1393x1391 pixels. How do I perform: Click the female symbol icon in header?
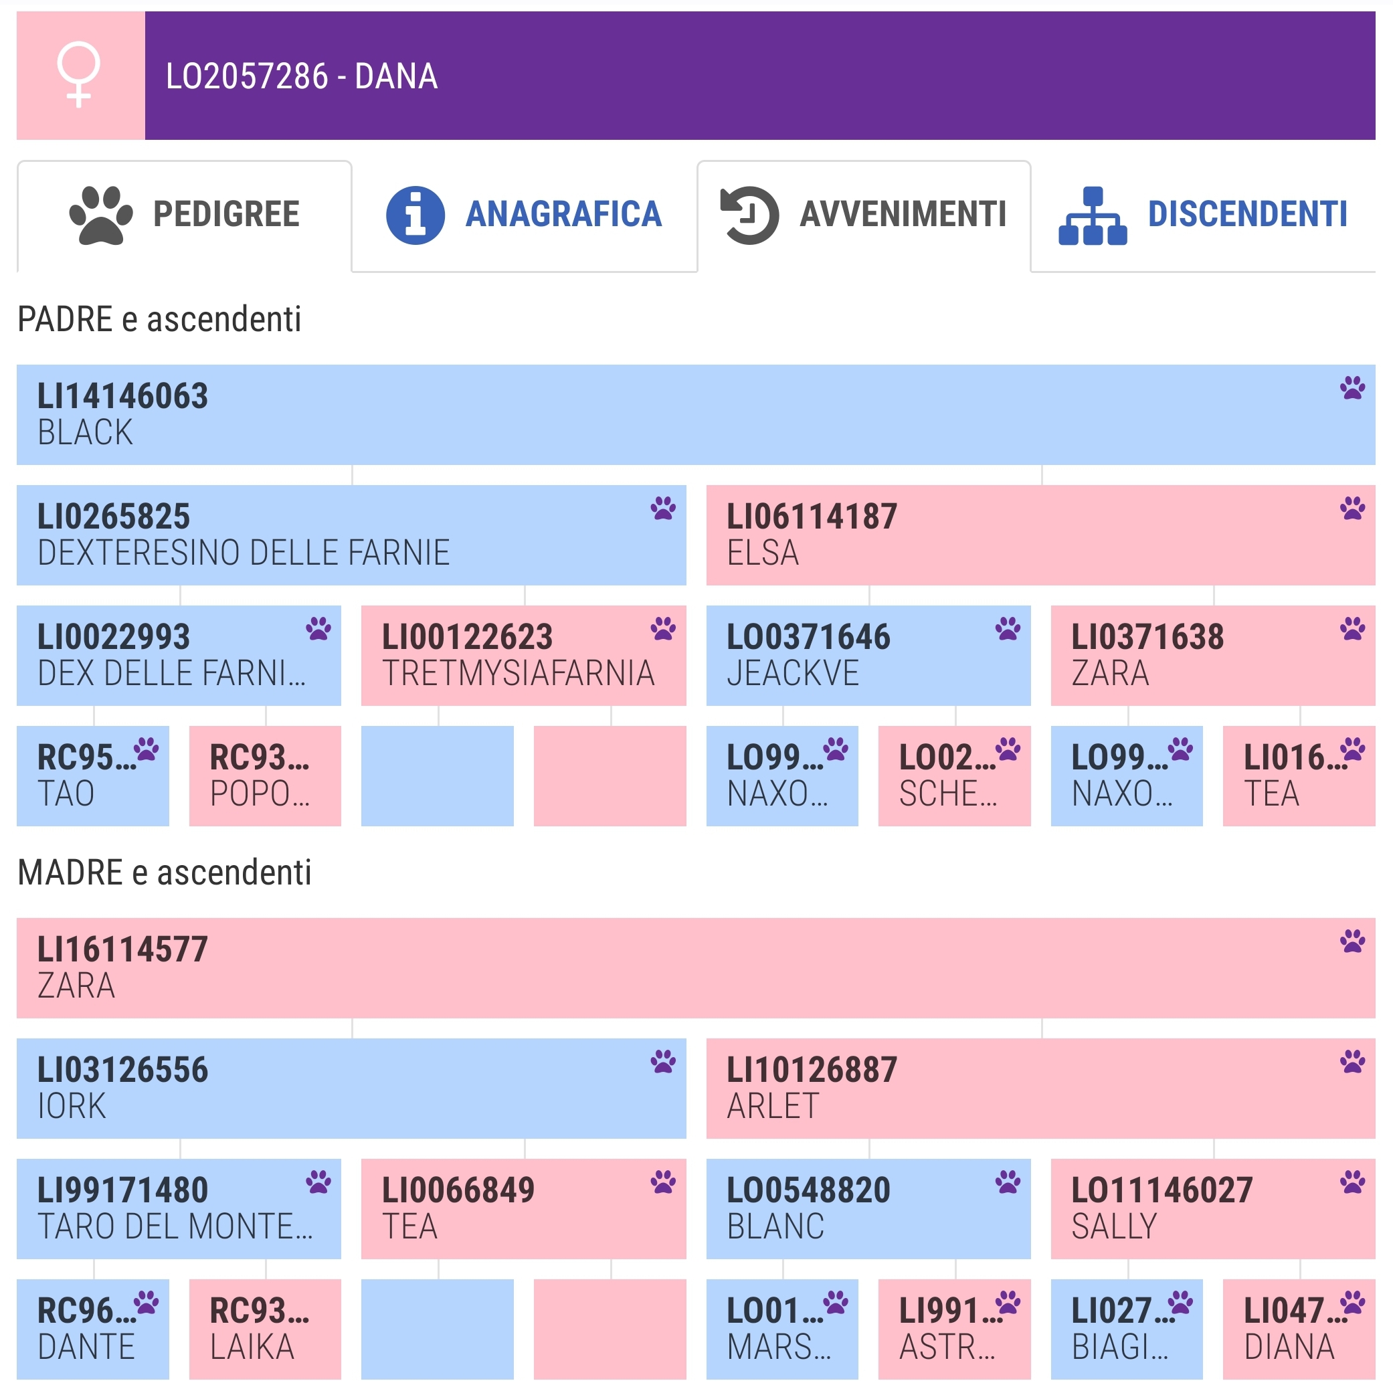click(80, 76)
